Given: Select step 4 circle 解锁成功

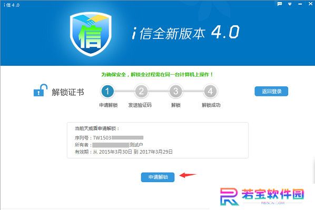Looking at the screenshot, I should [210, 92].
